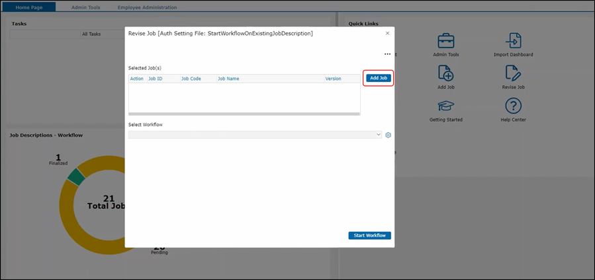This screenshot has width=595, height=280.
Task: Open Help Center question mark icon
Action: coord(513,106)
